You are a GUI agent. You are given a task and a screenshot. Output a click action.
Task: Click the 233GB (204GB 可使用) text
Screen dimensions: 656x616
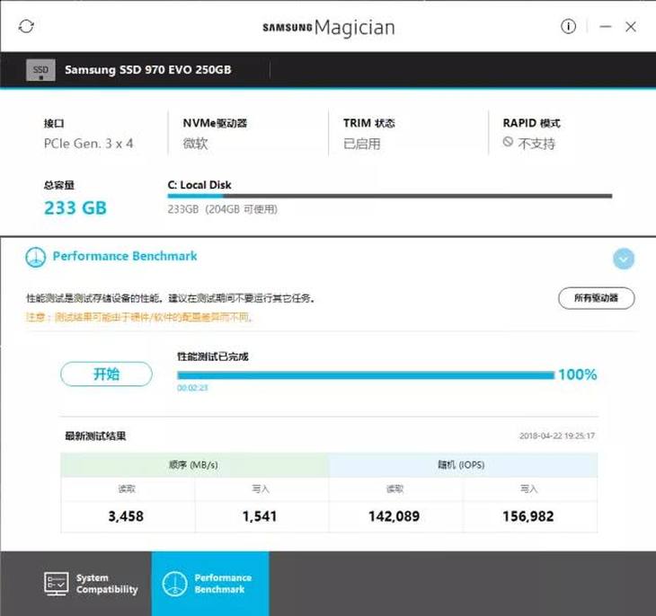click(223, 208)
